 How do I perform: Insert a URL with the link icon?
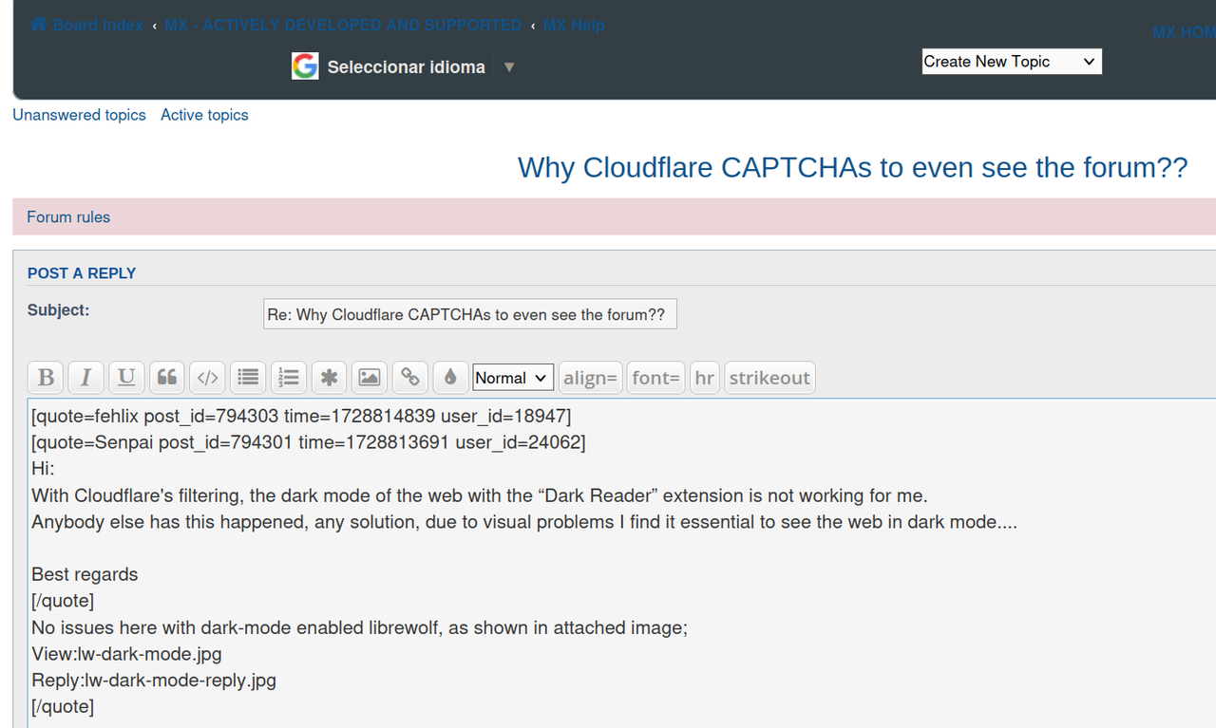click(x=410, y=377)
